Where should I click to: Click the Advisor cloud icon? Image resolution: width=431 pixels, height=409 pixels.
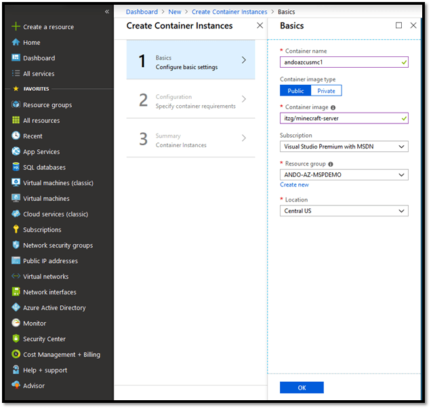(16, 385)
